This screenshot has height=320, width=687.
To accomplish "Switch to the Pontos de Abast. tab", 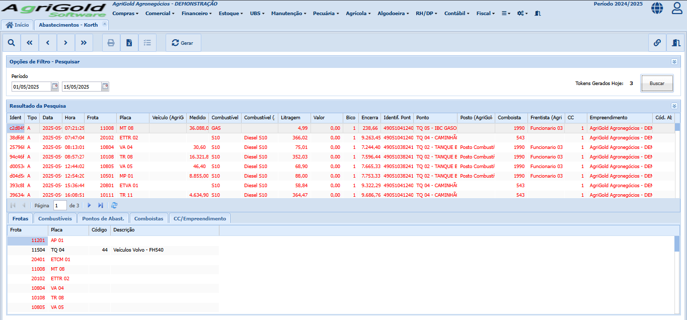I will (103, 218).
